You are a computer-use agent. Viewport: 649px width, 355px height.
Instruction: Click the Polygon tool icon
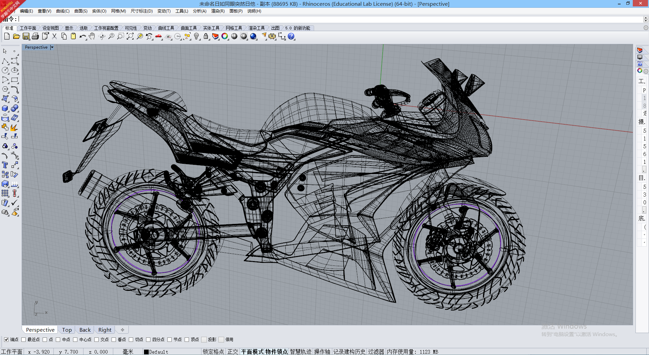(x=5, y=90)
